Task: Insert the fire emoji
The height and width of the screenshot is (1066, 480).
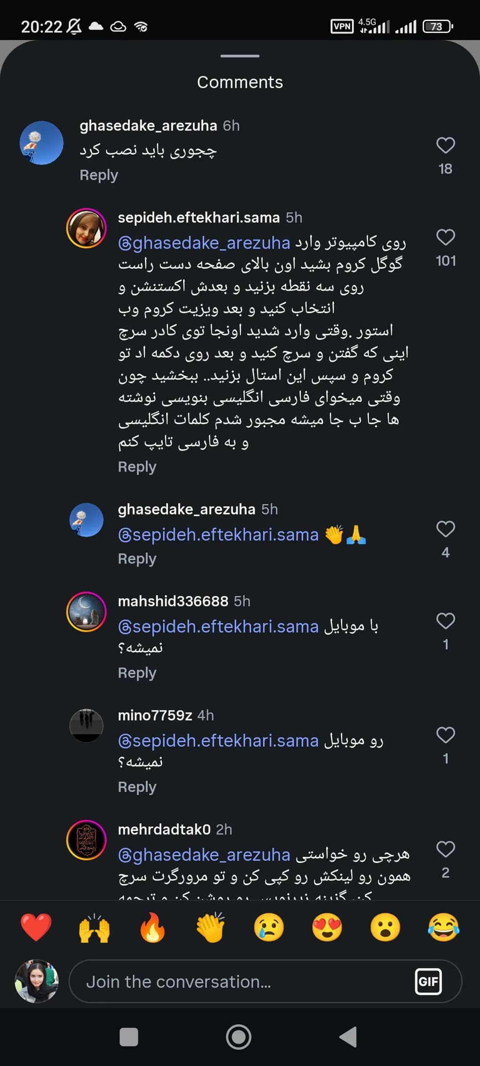Action: [153, 927]
